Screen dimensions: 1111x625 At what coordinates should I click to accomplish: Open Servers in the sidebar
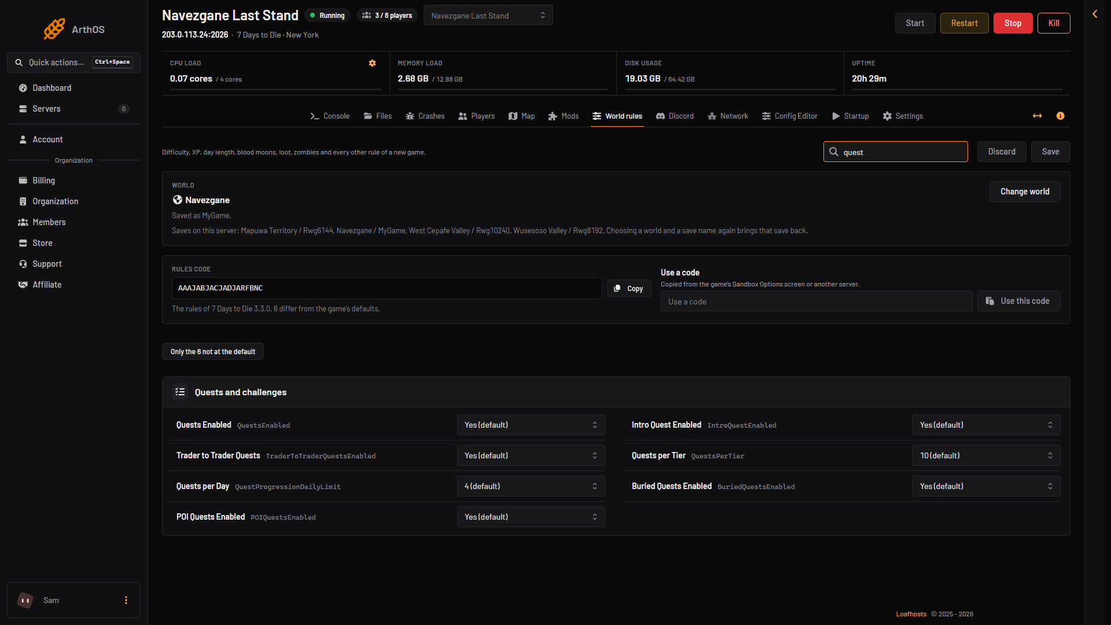(x=73, y=109)
